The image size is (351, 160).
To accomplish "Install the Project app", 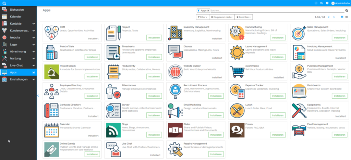I will tap(154, 38).
